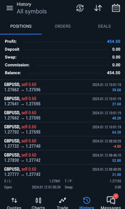Tap the currency refresh symbol filter icon
This screenshot has height=209, width=125.
pyautogui.click(x=80, y=8)
